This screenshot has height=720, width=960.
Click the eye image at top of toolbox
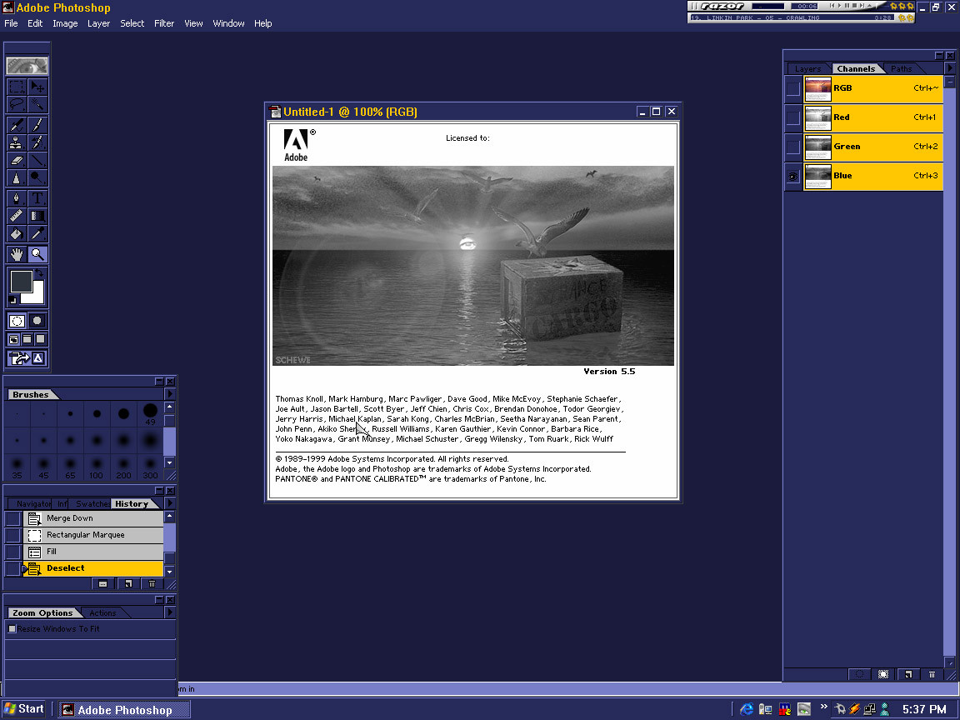(x=27, y=66)
